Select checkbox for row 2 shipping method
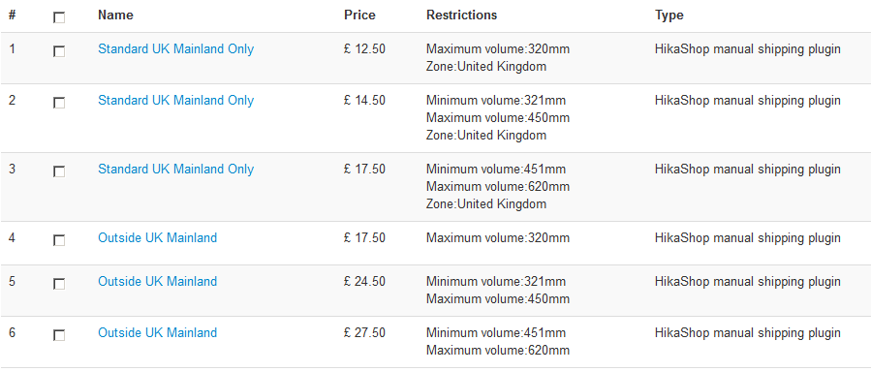Screen dimensions: 871x372 [59, 104]
